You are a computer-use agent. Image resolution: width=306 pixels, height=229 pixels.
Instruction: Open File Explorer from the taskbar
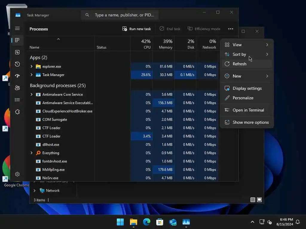click(134, 222)
